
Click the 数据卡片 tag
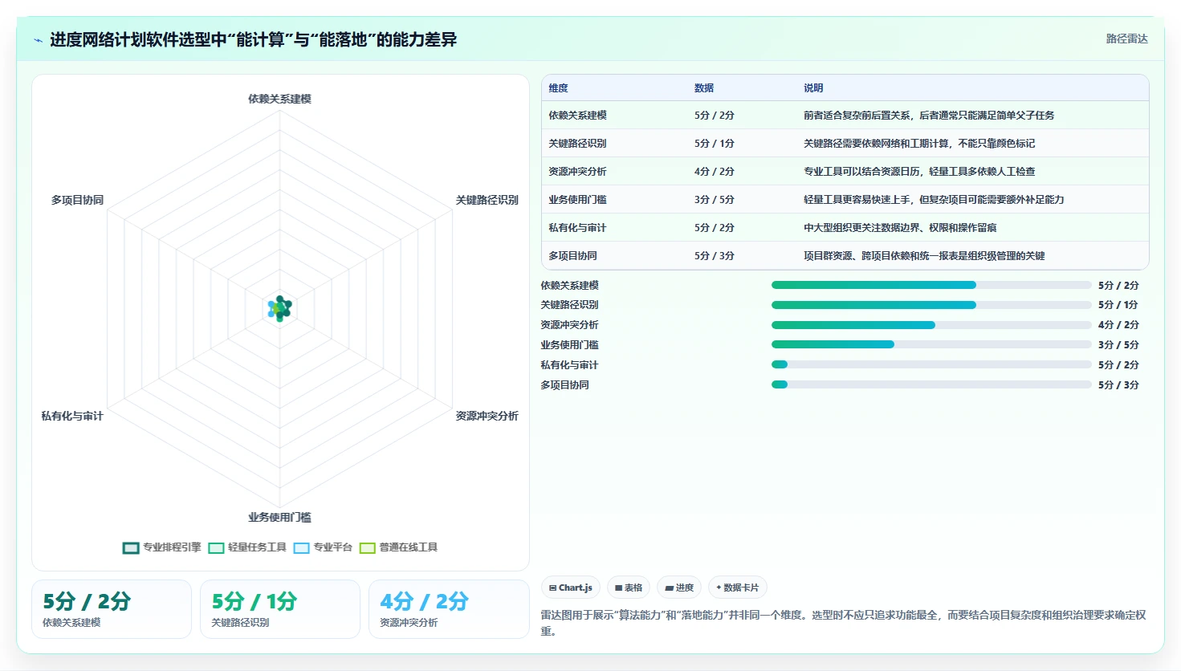click(737, 588)
